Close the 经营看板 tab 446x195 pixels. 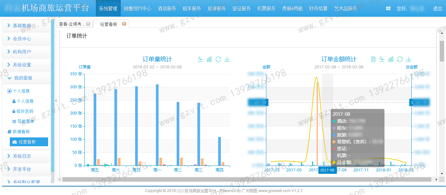click(124, 24)
